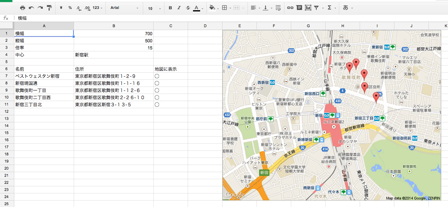Select the paint format tool
Image resolution: width=448 pixels, height=207 pixels.
49,8
